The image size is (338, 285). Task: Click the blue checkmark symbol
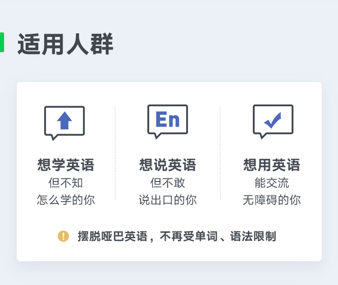point(273,120)
